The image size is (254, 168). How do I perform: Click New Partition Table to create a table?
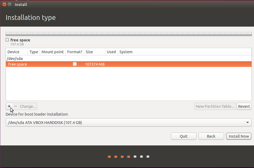click(x=215, y=106)
